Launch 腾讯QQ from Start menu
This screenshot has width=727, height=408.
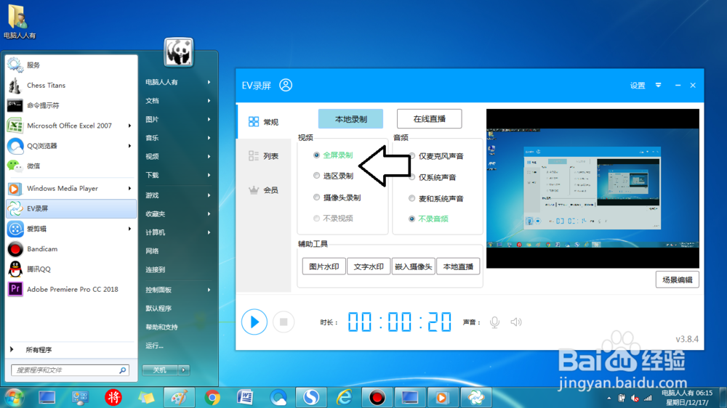[71, 269]
